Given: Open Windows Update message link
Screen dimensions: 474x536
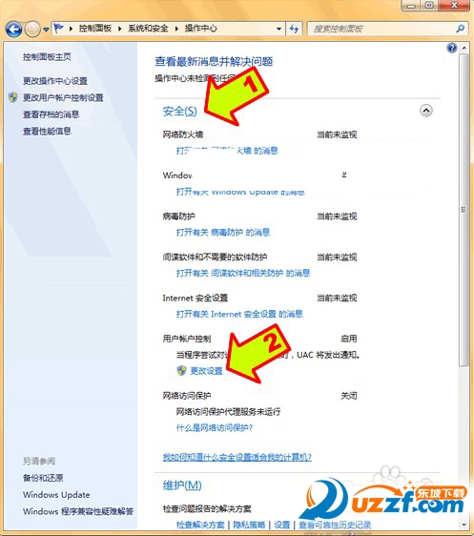Looking at the screenshot, I should pos(240,192).
